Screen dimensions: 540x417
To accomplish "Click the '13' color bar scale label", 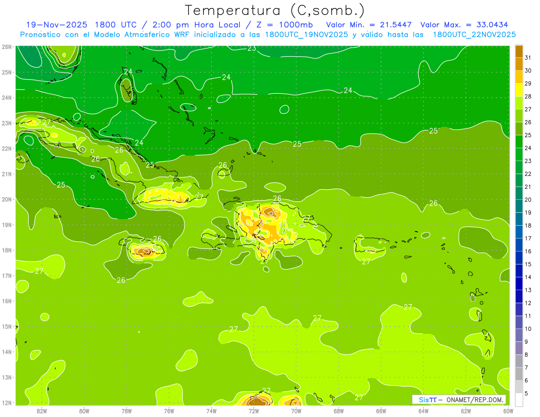I will pyautogui.click(x=528, y=290).
